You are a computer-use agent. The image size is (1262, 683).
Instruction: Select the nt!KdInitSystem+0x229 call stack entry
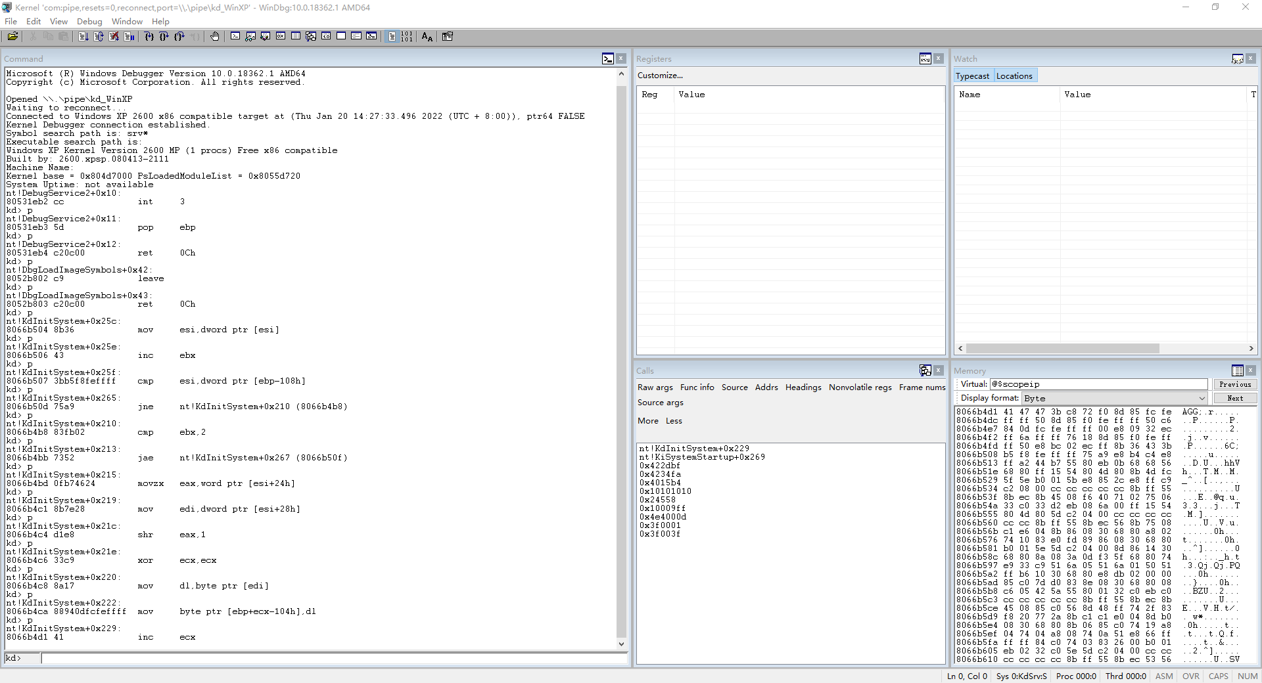coord(694,449)
